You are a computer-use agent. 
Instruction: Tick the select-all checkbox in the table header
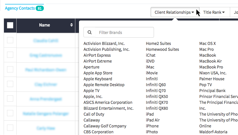point(10,25)
